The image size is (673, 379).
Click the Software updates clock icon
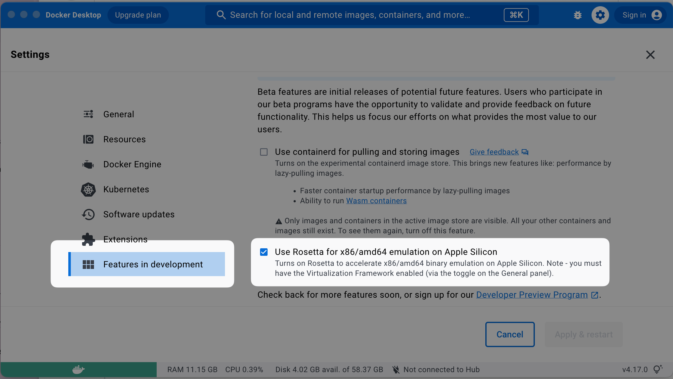coord(88,214)
